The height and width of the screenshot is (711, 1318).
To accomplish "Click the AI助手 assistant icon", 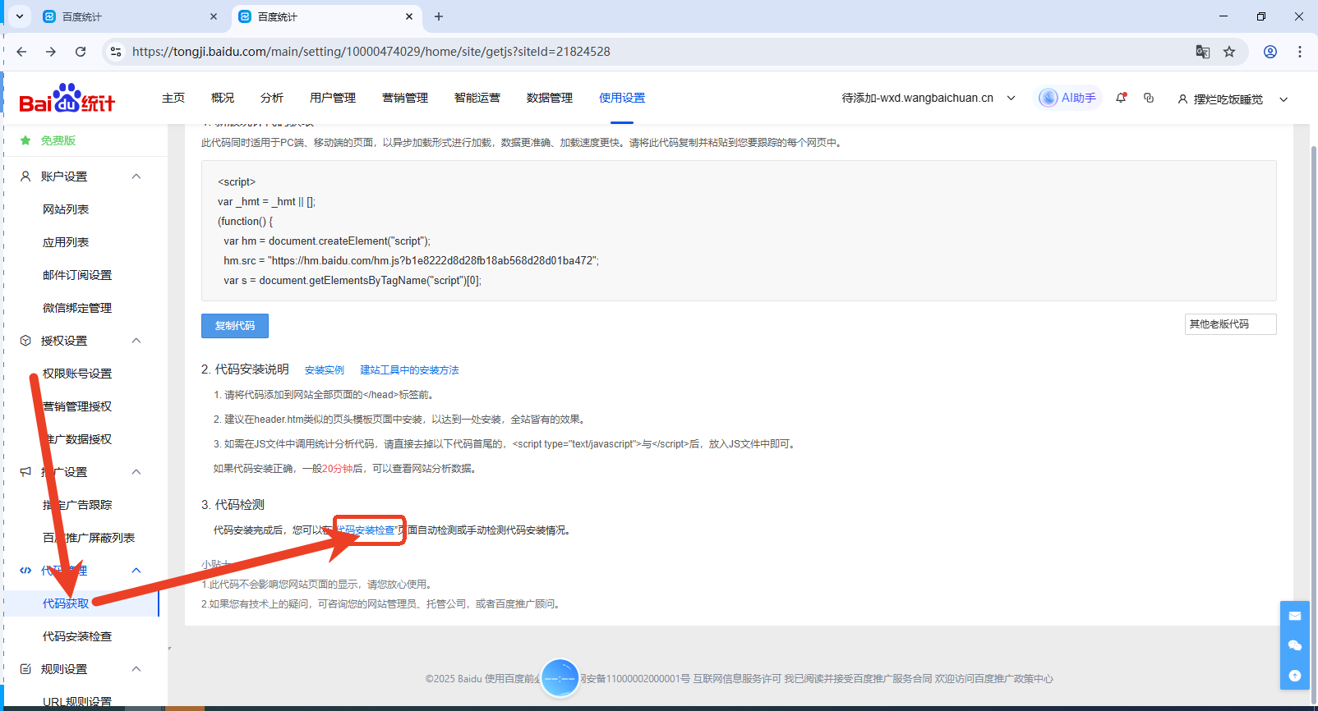I will 1067,98.
